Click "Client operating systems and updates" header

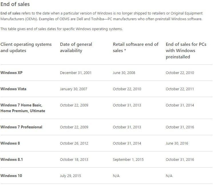click(26, 47)
